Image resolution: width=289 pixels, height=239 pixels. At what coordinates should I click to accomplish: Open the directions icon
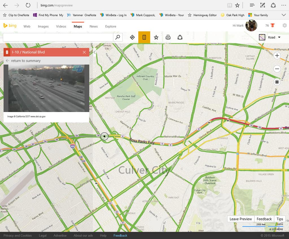pos(132,37)
